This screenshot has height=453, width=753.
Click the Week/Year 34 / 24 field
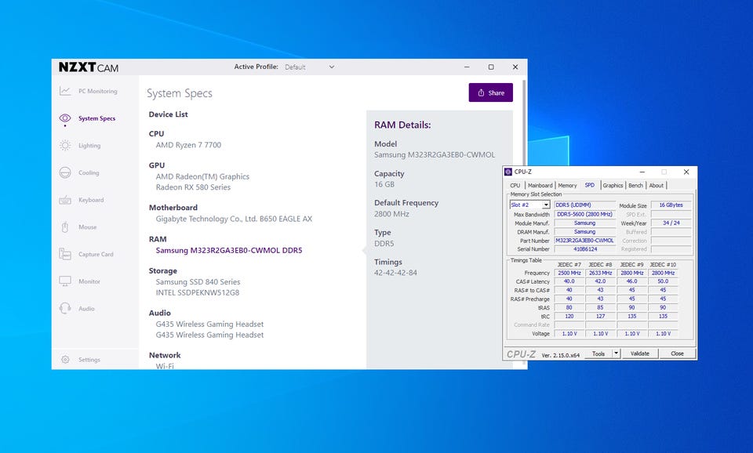pyautogui.click(x=671, y=223)
